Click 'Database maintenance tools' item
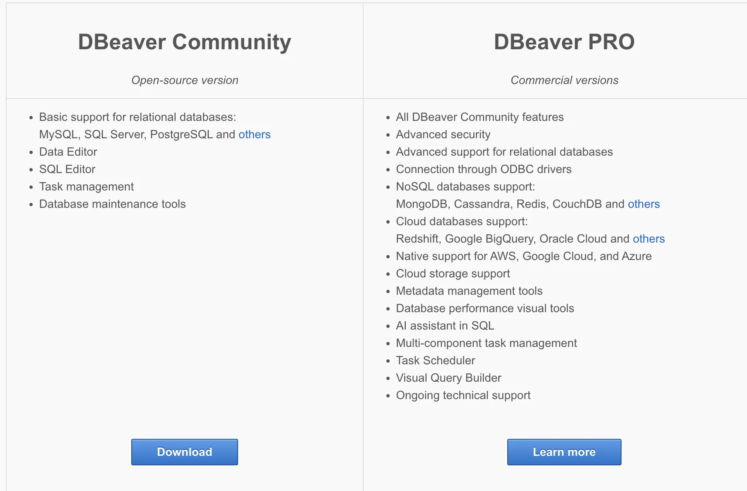The height and width of the screenshot is (491, 747). 112,204
